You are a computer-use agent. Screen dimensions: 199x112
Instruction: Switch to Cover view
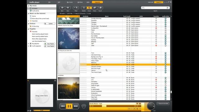[89, 8]
